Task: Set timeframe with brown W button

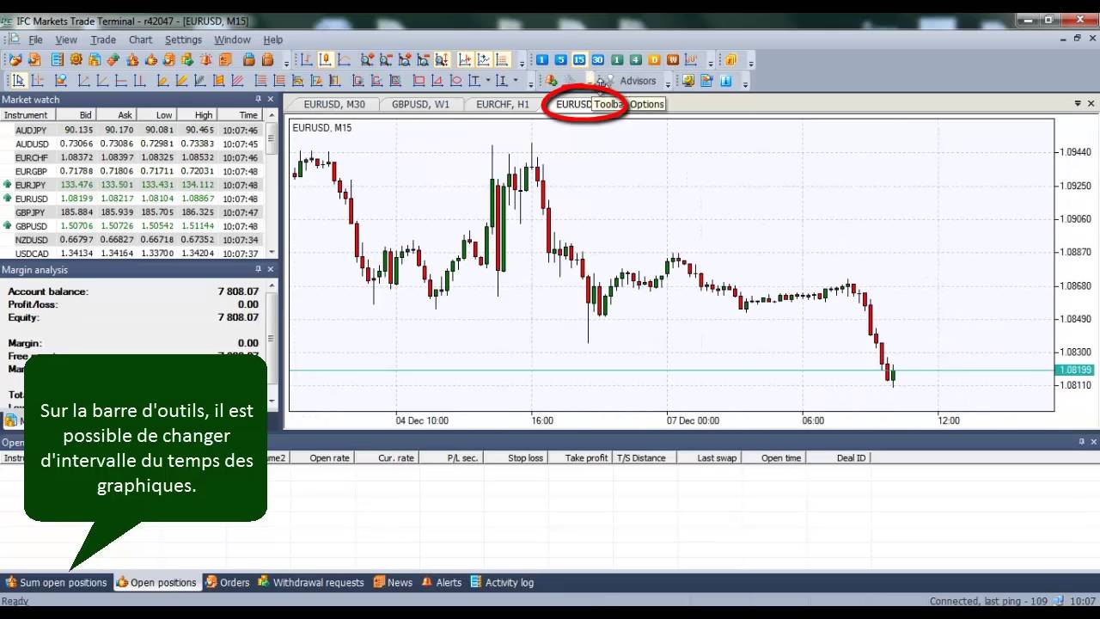Action: 673,60
